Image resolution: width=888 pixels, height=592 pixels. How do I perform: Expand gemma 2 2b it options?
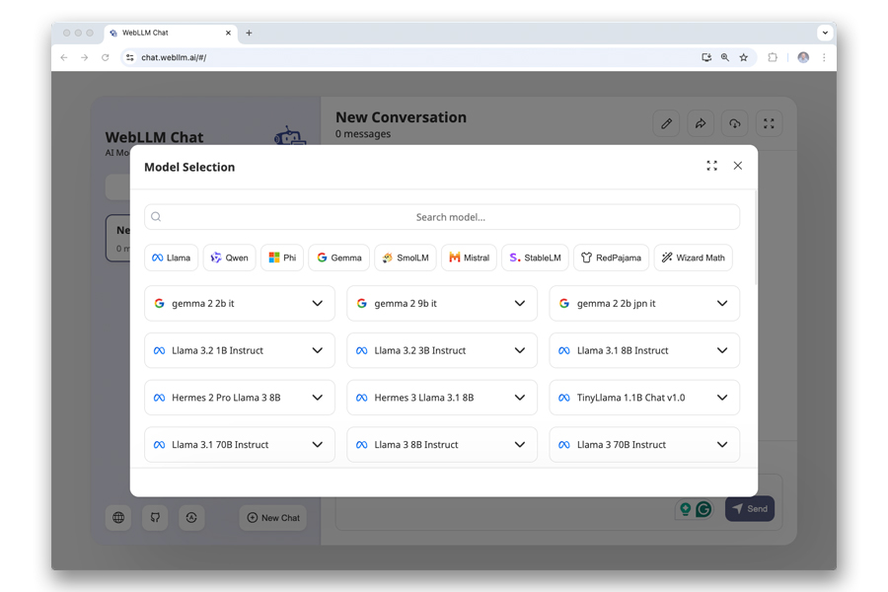(x=317, y=304)
